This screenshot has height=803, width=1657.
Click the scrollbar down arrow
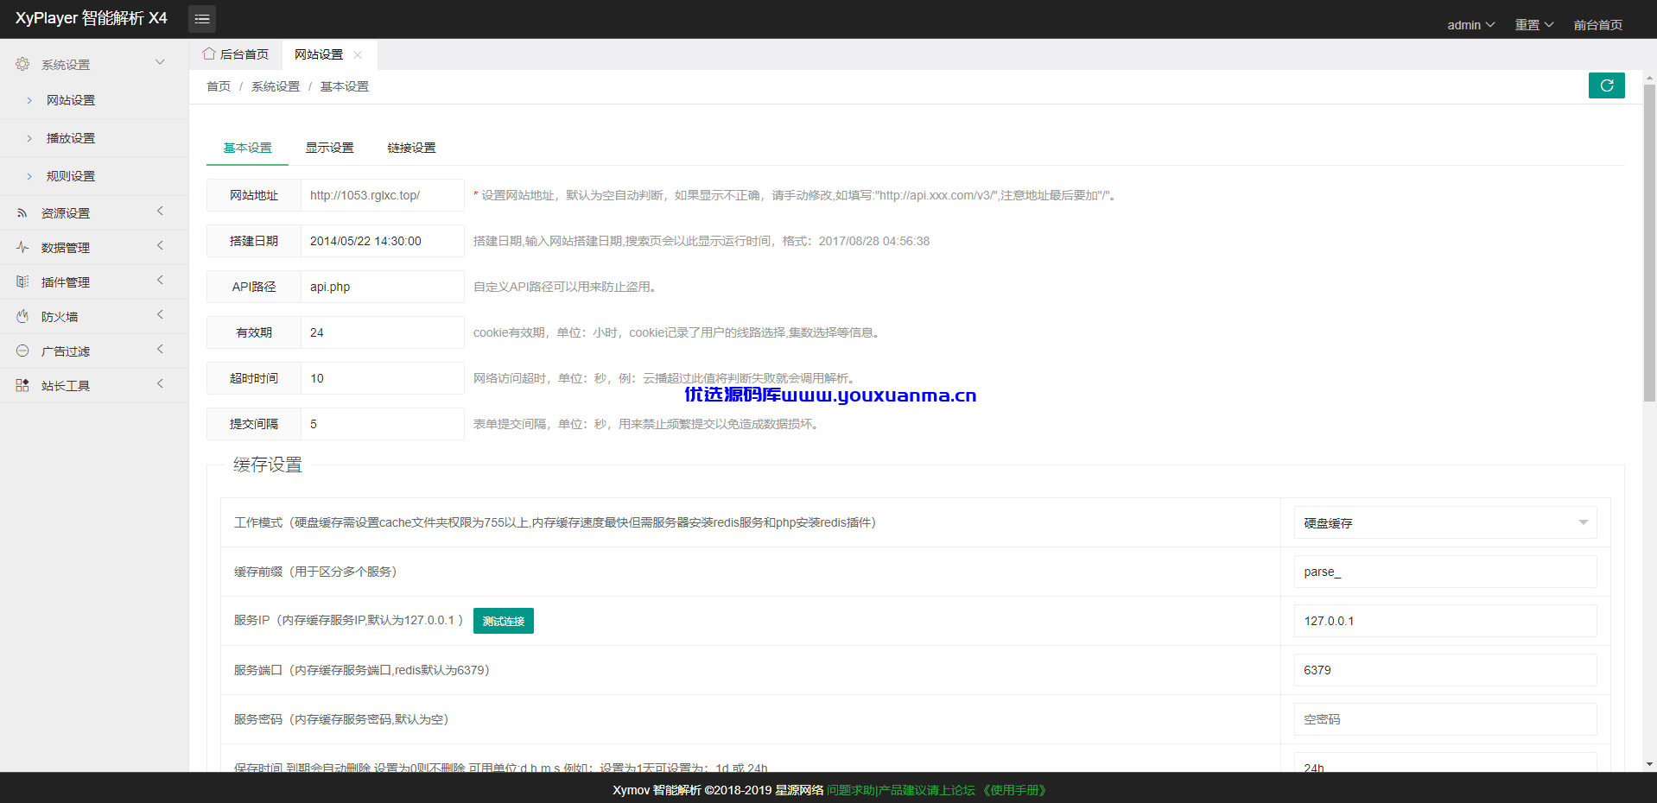coord(1649,764)
